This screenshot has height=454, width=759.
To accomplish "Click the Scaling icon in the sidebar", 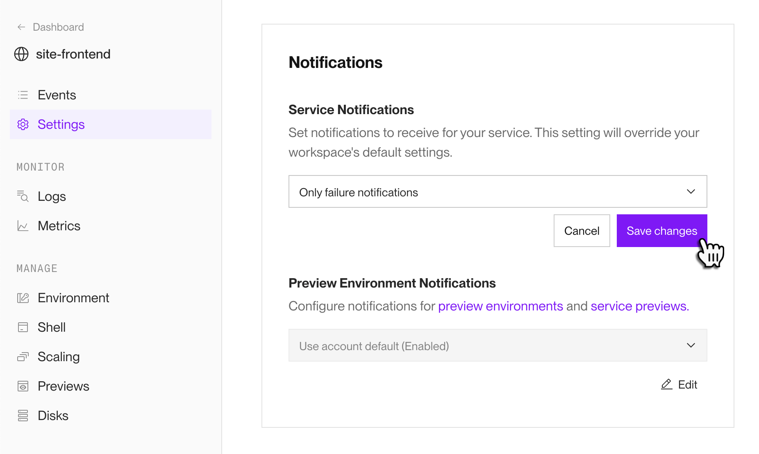I will pos(23,356).
